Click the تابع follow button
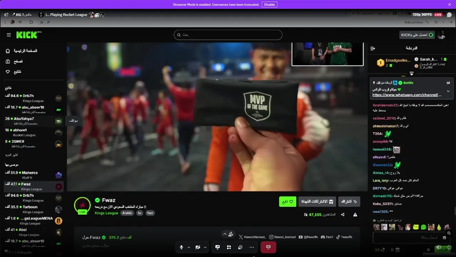 coord(287,201)
